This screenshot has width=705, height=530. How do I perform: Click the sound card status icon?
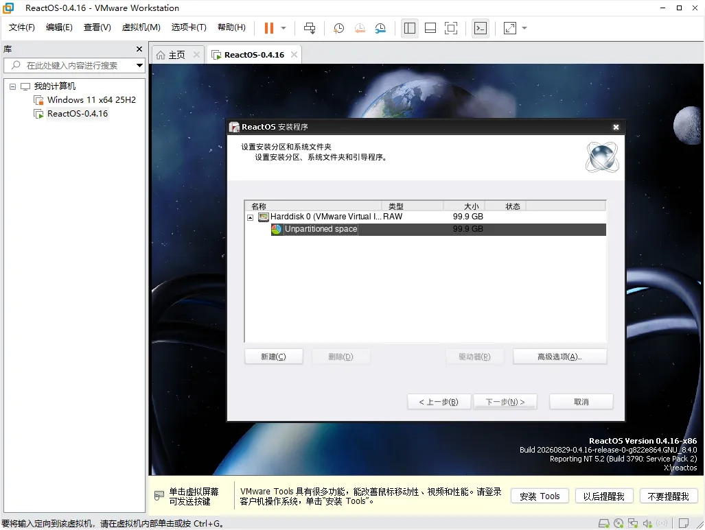coord(647,523)
